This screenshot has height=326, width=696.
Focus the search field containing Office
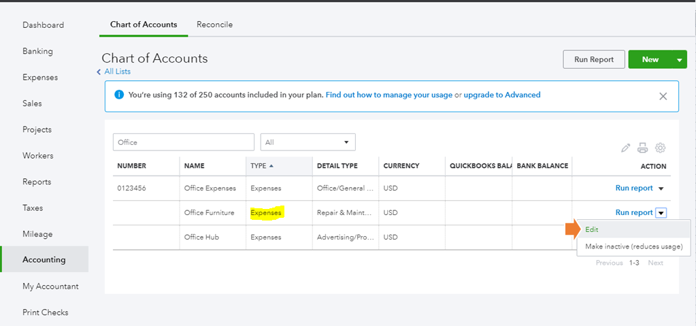(x=184, y=142)
